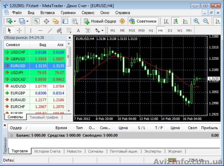Open the arrows objects dropdown
The height and width of the screenshot is (166, 224).
pos(102,31)
